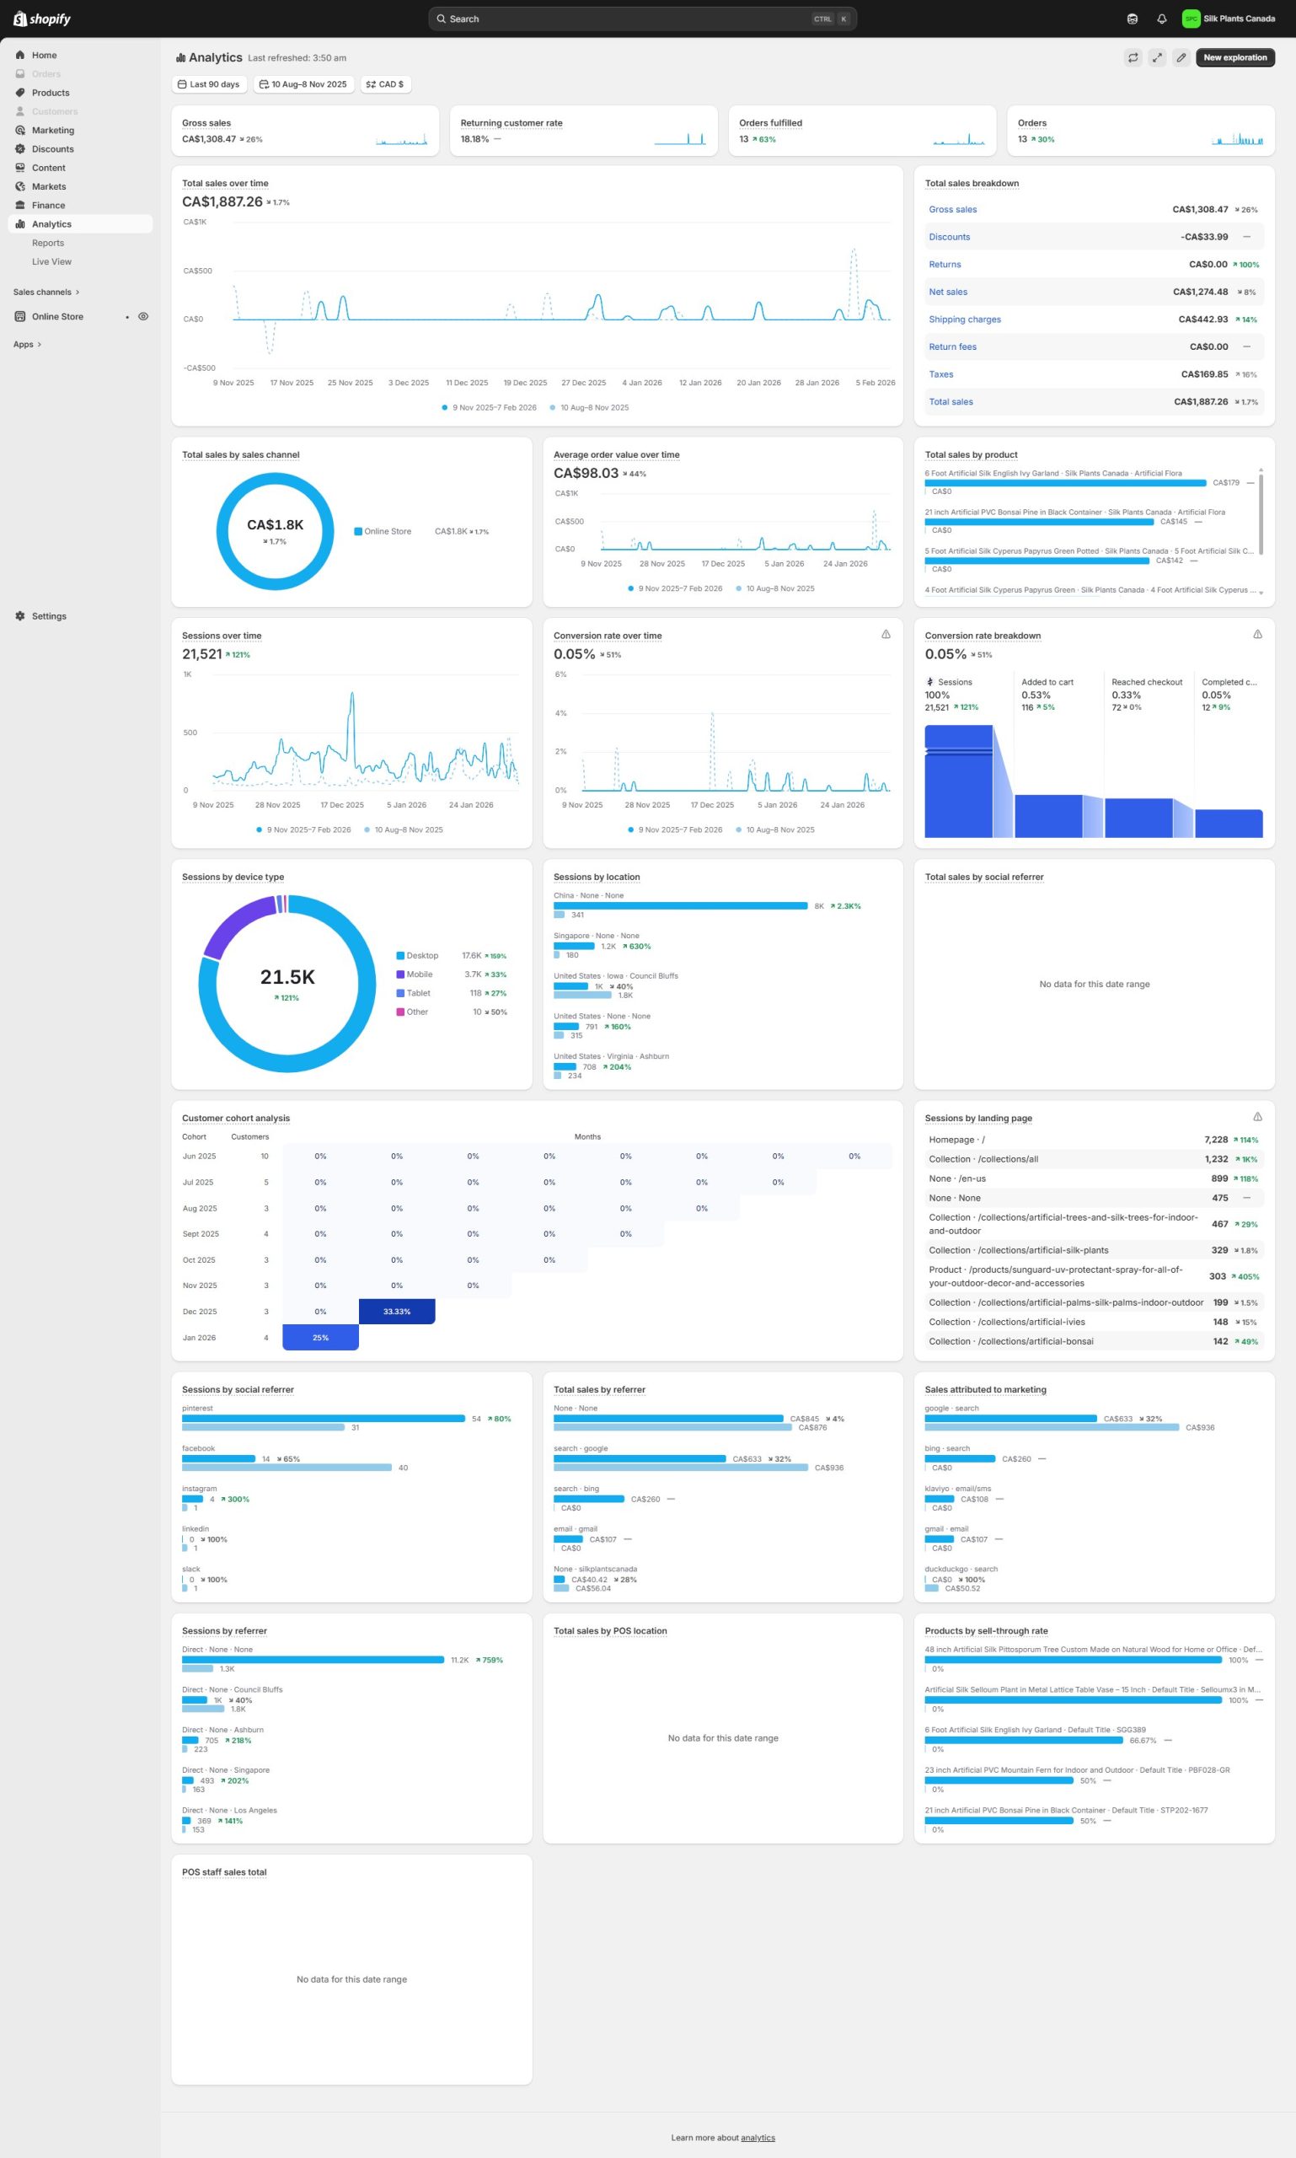
Task: Click the fullscreen expand icon
Action: 1157,57
